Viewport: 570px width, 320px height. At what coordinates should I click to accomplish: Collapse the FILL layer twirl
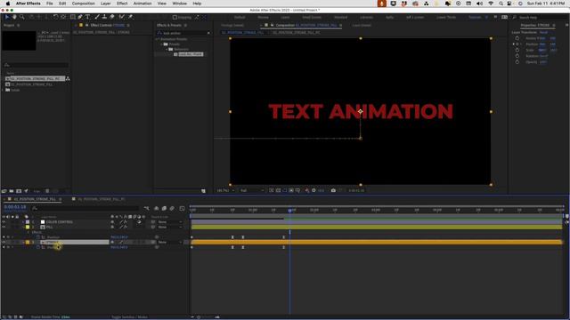tap(23, 228)
